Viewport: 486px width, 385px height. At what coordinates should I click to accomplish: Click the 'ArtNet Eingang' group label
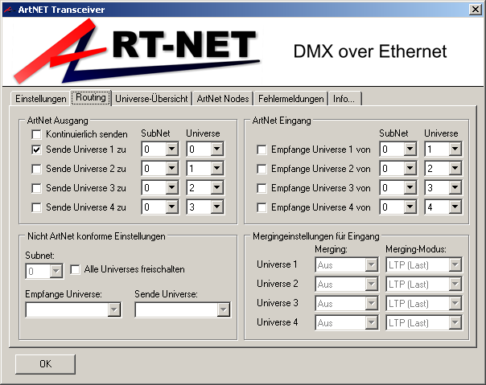pos(282,121)
